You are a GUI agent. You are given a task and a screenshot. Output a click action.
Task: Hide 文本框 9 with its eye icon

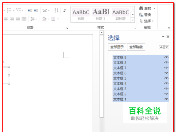coord(166,57)
